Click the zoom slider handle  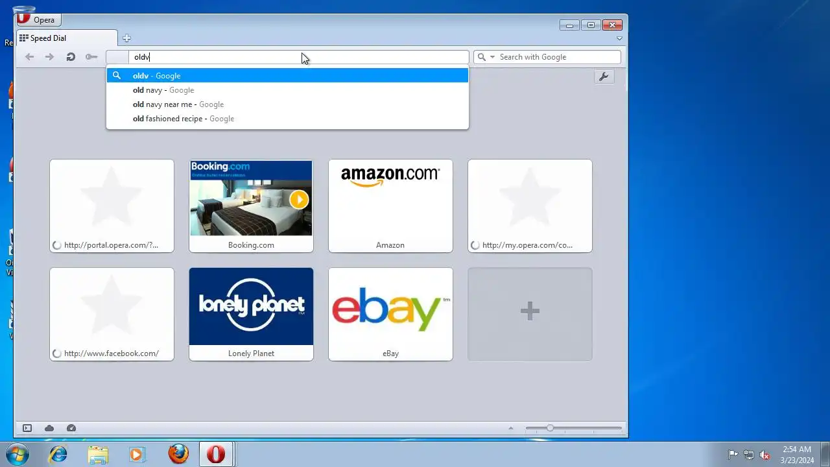coord(550,428)
